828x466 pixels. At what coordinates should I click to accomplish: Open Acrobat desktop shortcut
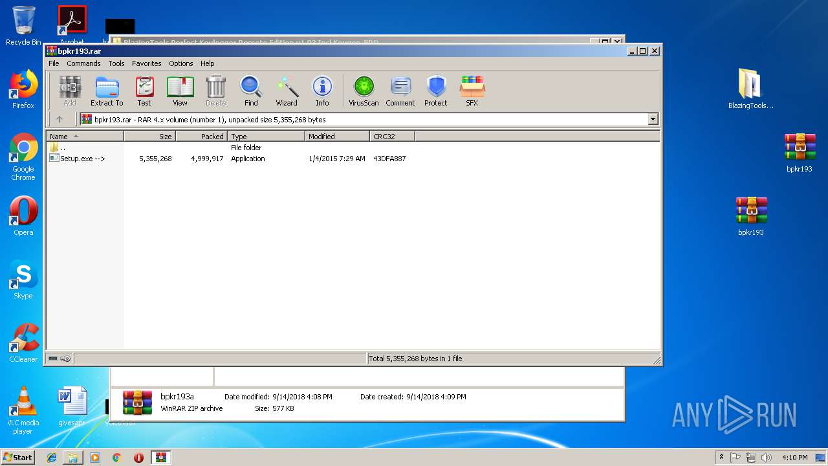click(x=72, y=26)
